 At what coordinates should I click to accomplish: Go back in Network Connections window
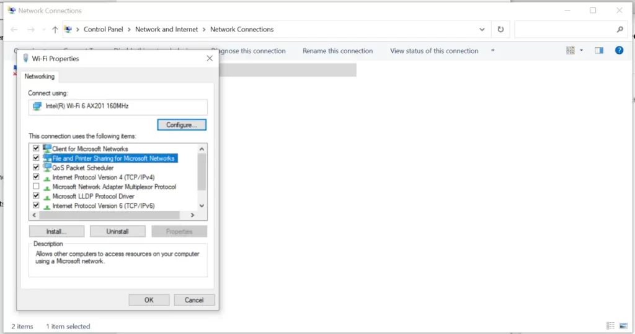14,30
